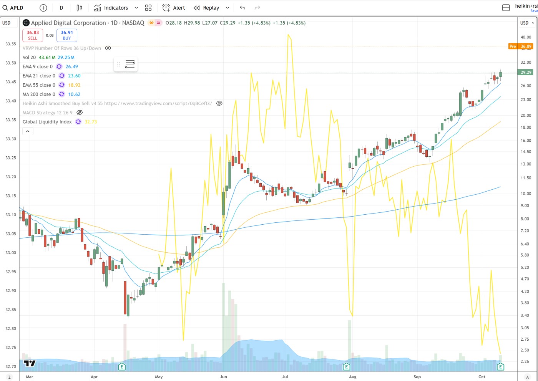Start bar Replay mode
The height and width of the screenshot is (381, 538).
click(x=206, y=8)
